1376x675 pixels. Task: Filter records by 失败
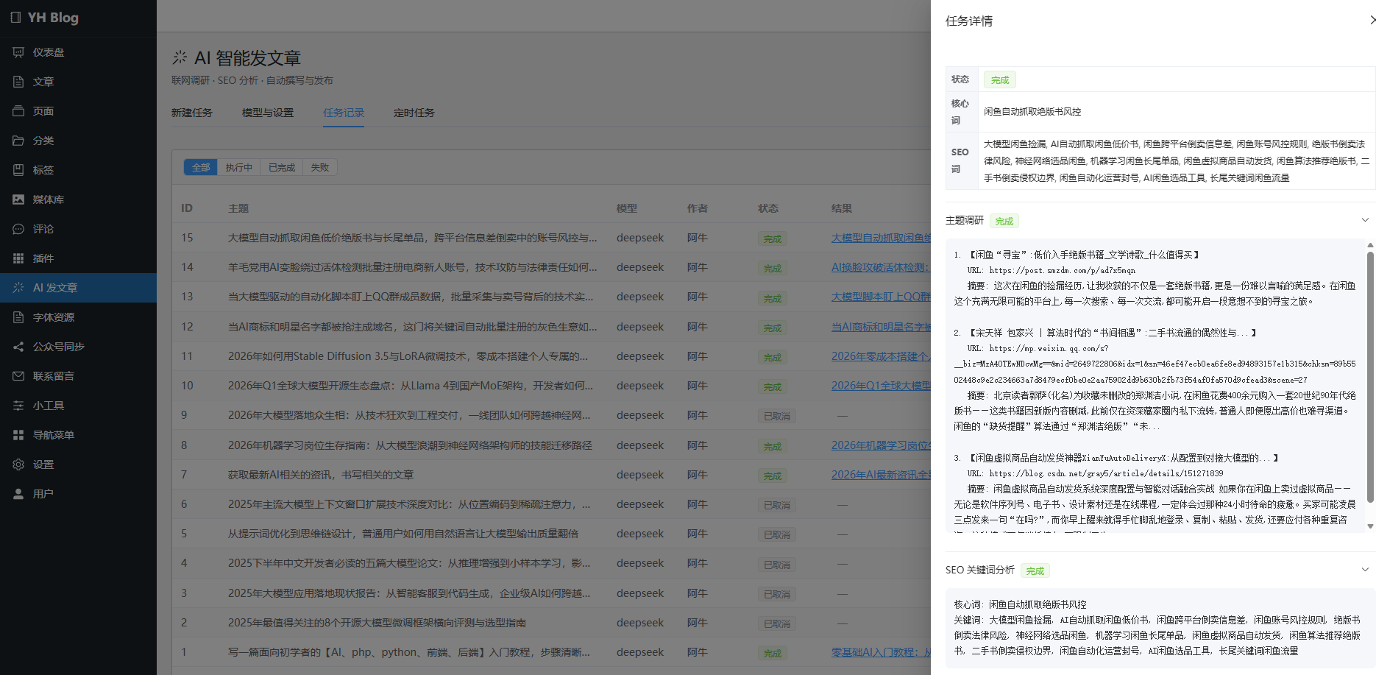[x=320, y=168]
